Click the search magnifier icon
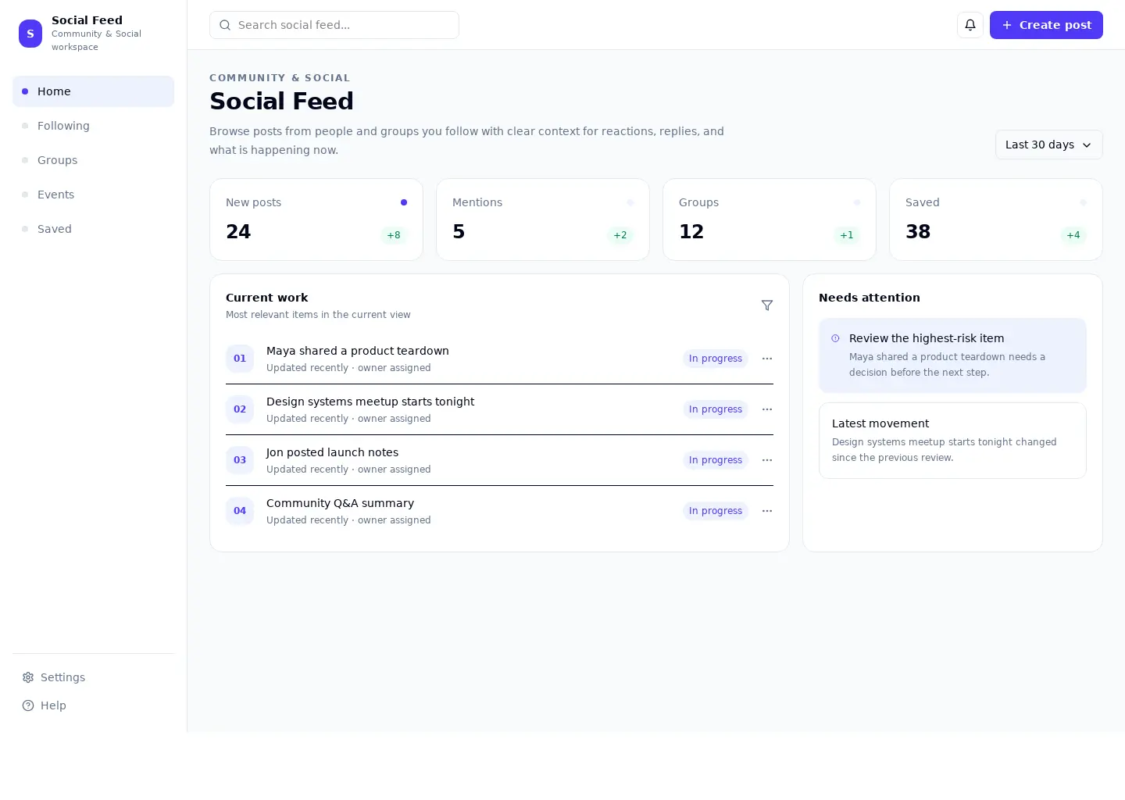1125x800 pixels. (225, 25)
